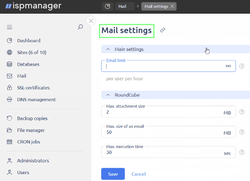Open Users in the sidebar
250x181 pixels.
23,172
